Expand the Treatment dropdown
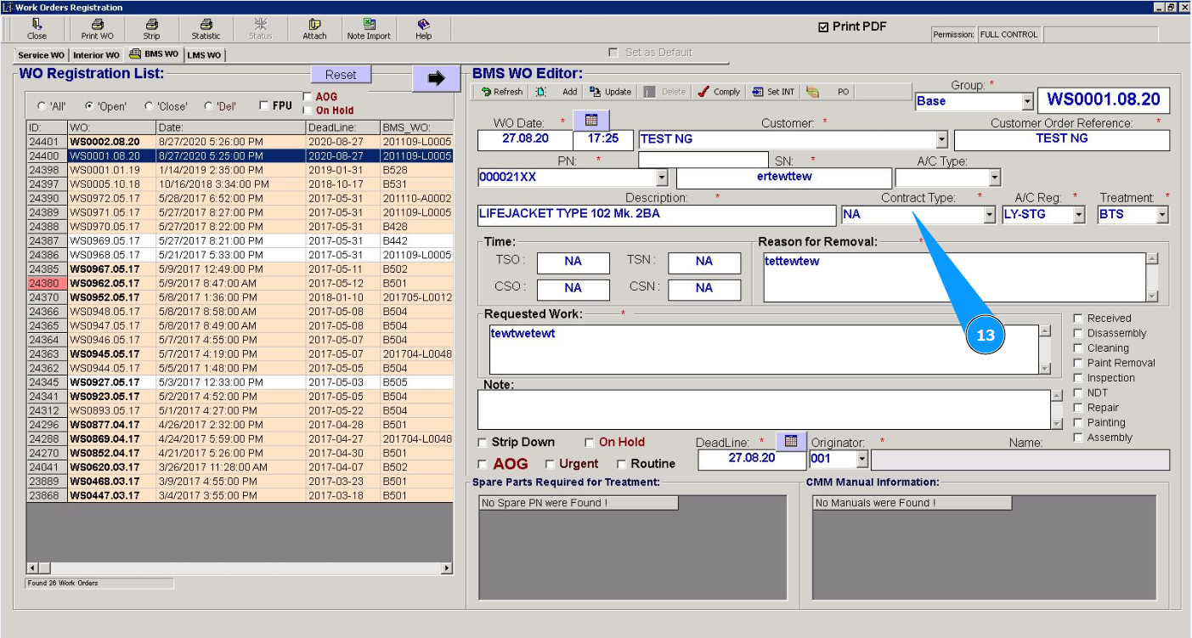Image resolution: width=1192 pixels, height=638 pixels. point(1162,215)
